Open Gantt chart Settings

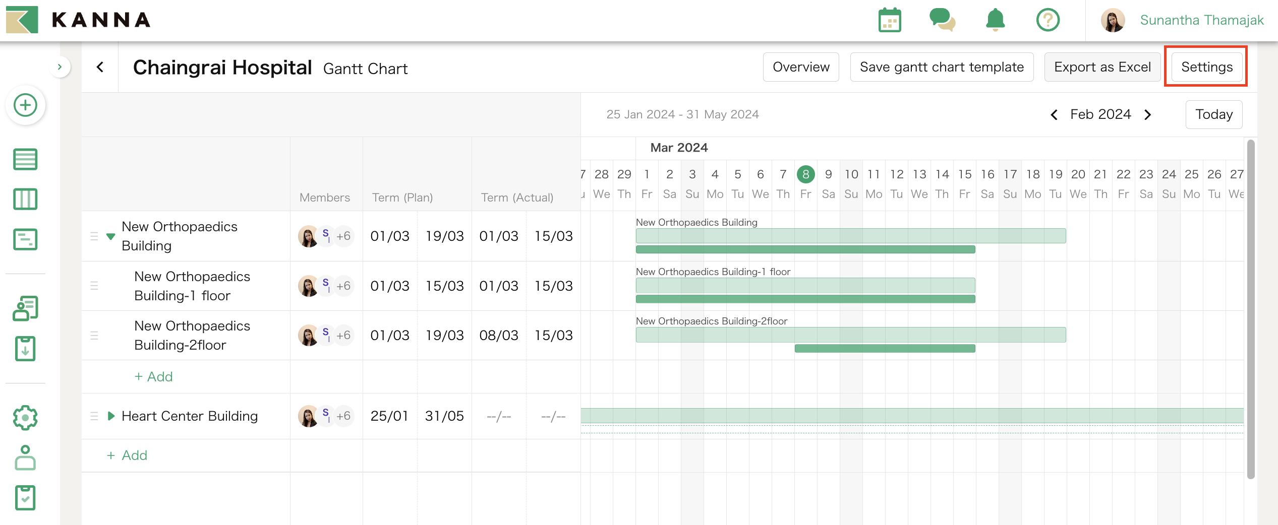click(x=1206, y=67)
